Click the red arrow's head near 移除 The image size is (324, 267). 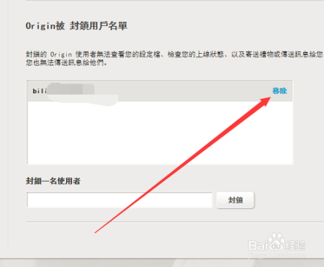point(264,102)
